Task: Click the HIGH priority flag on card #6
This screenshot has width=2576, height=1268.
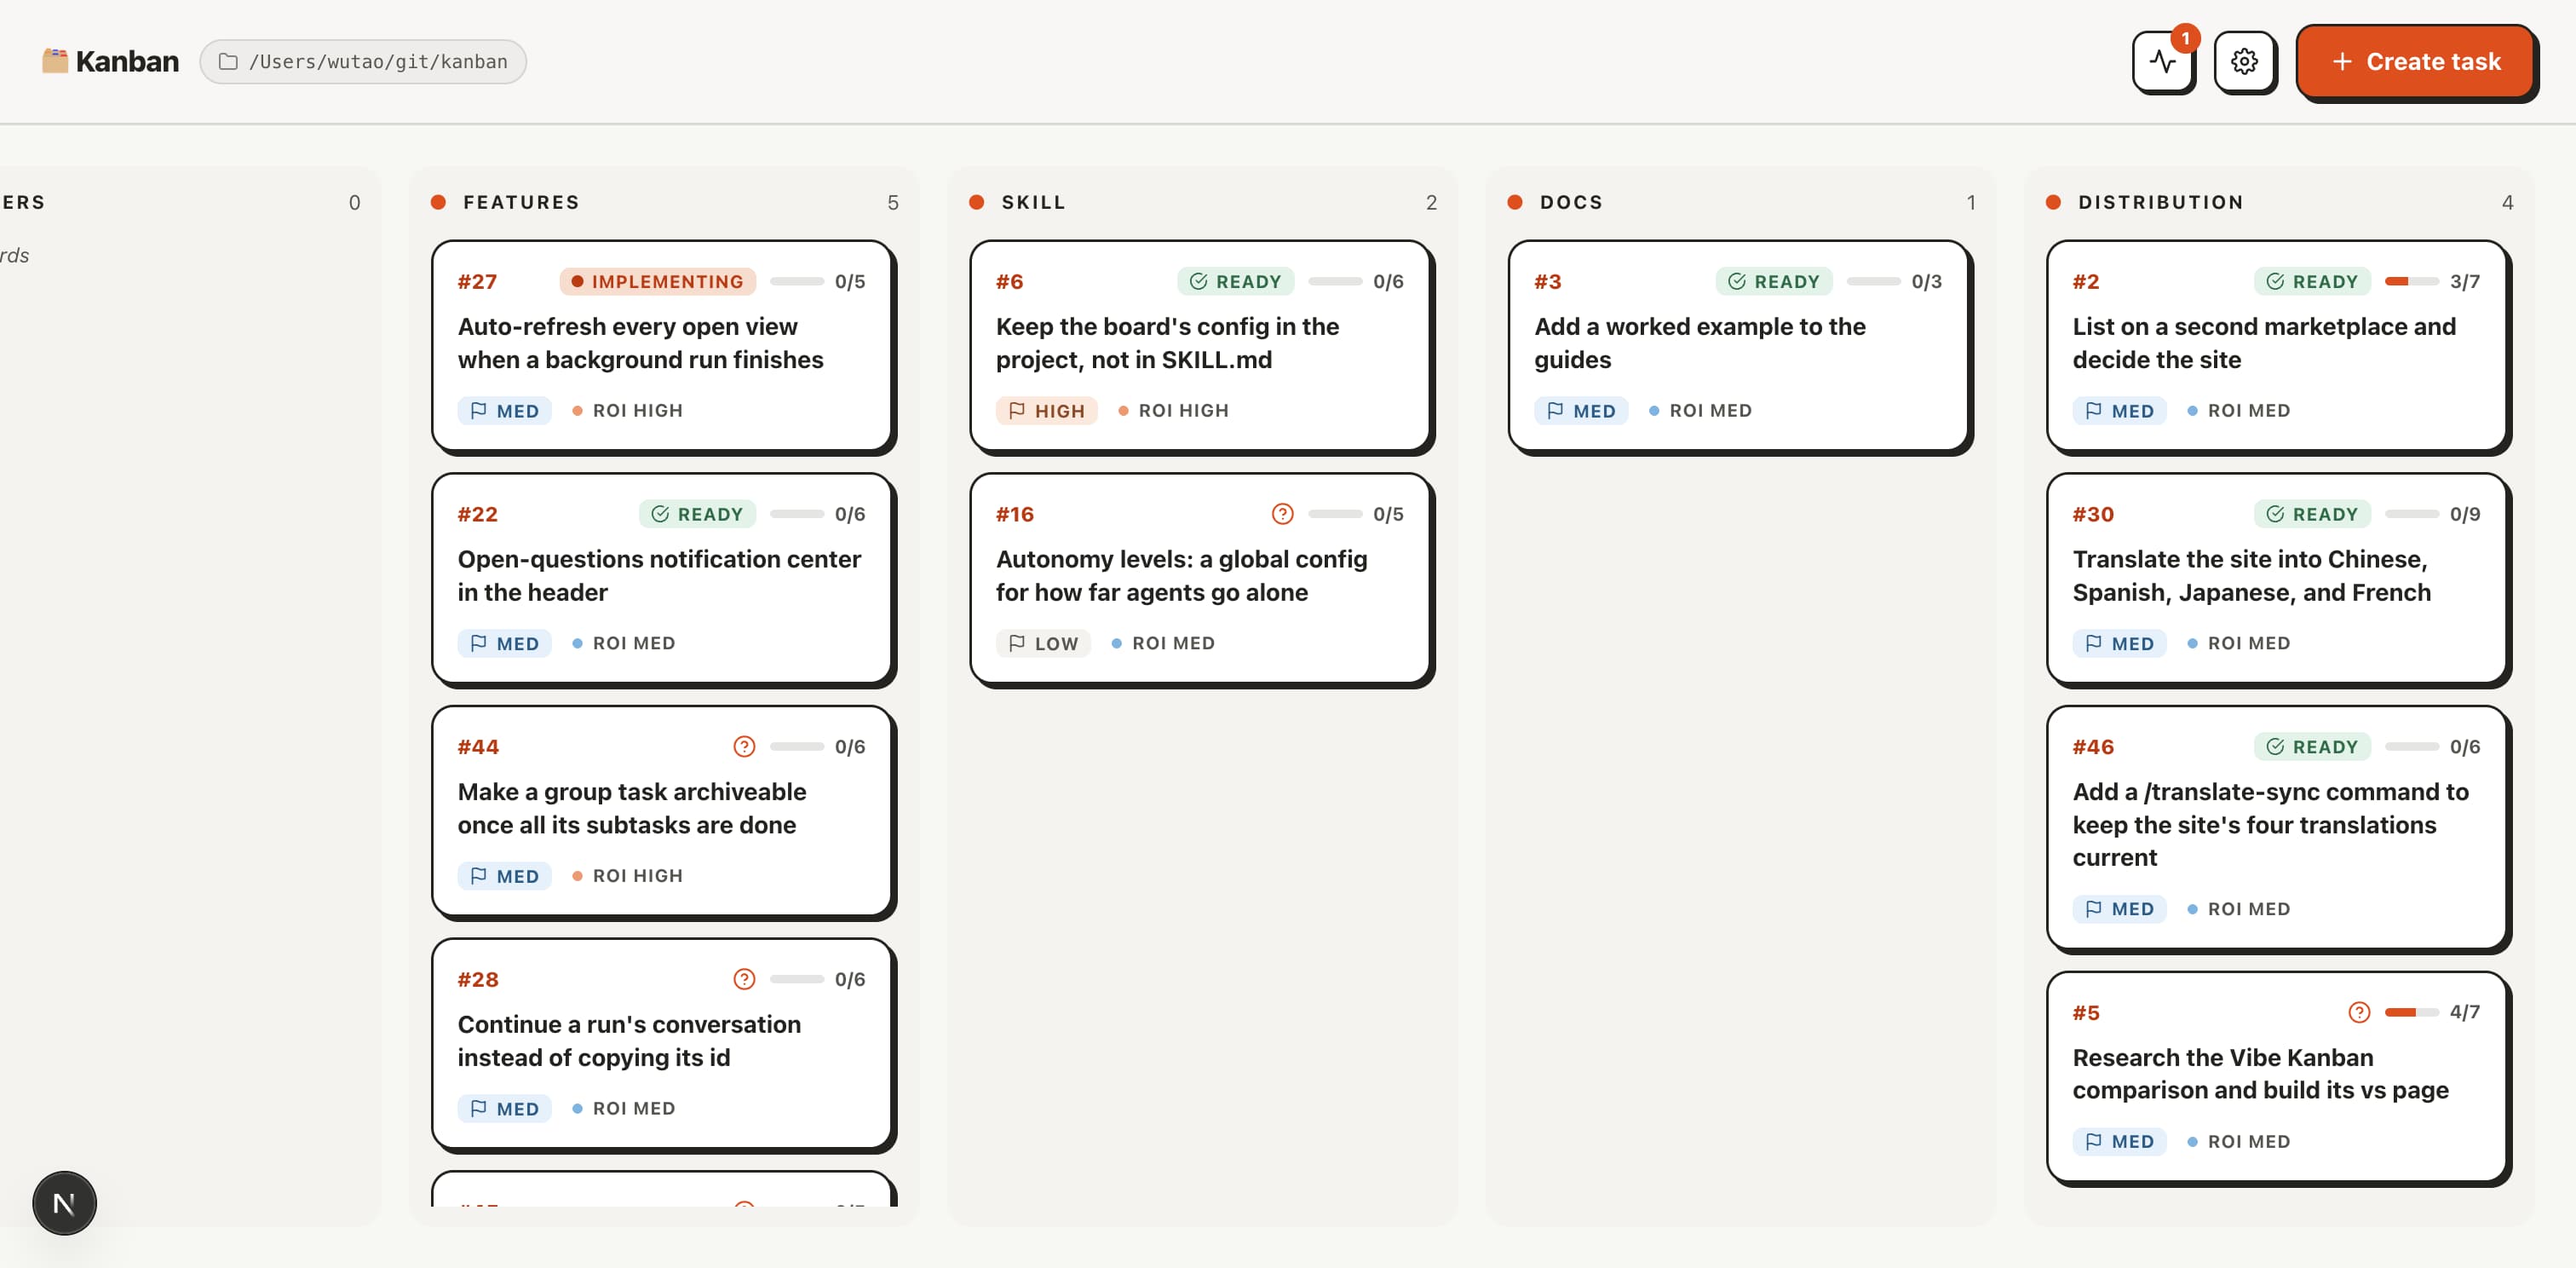Action: point(1046,411)
